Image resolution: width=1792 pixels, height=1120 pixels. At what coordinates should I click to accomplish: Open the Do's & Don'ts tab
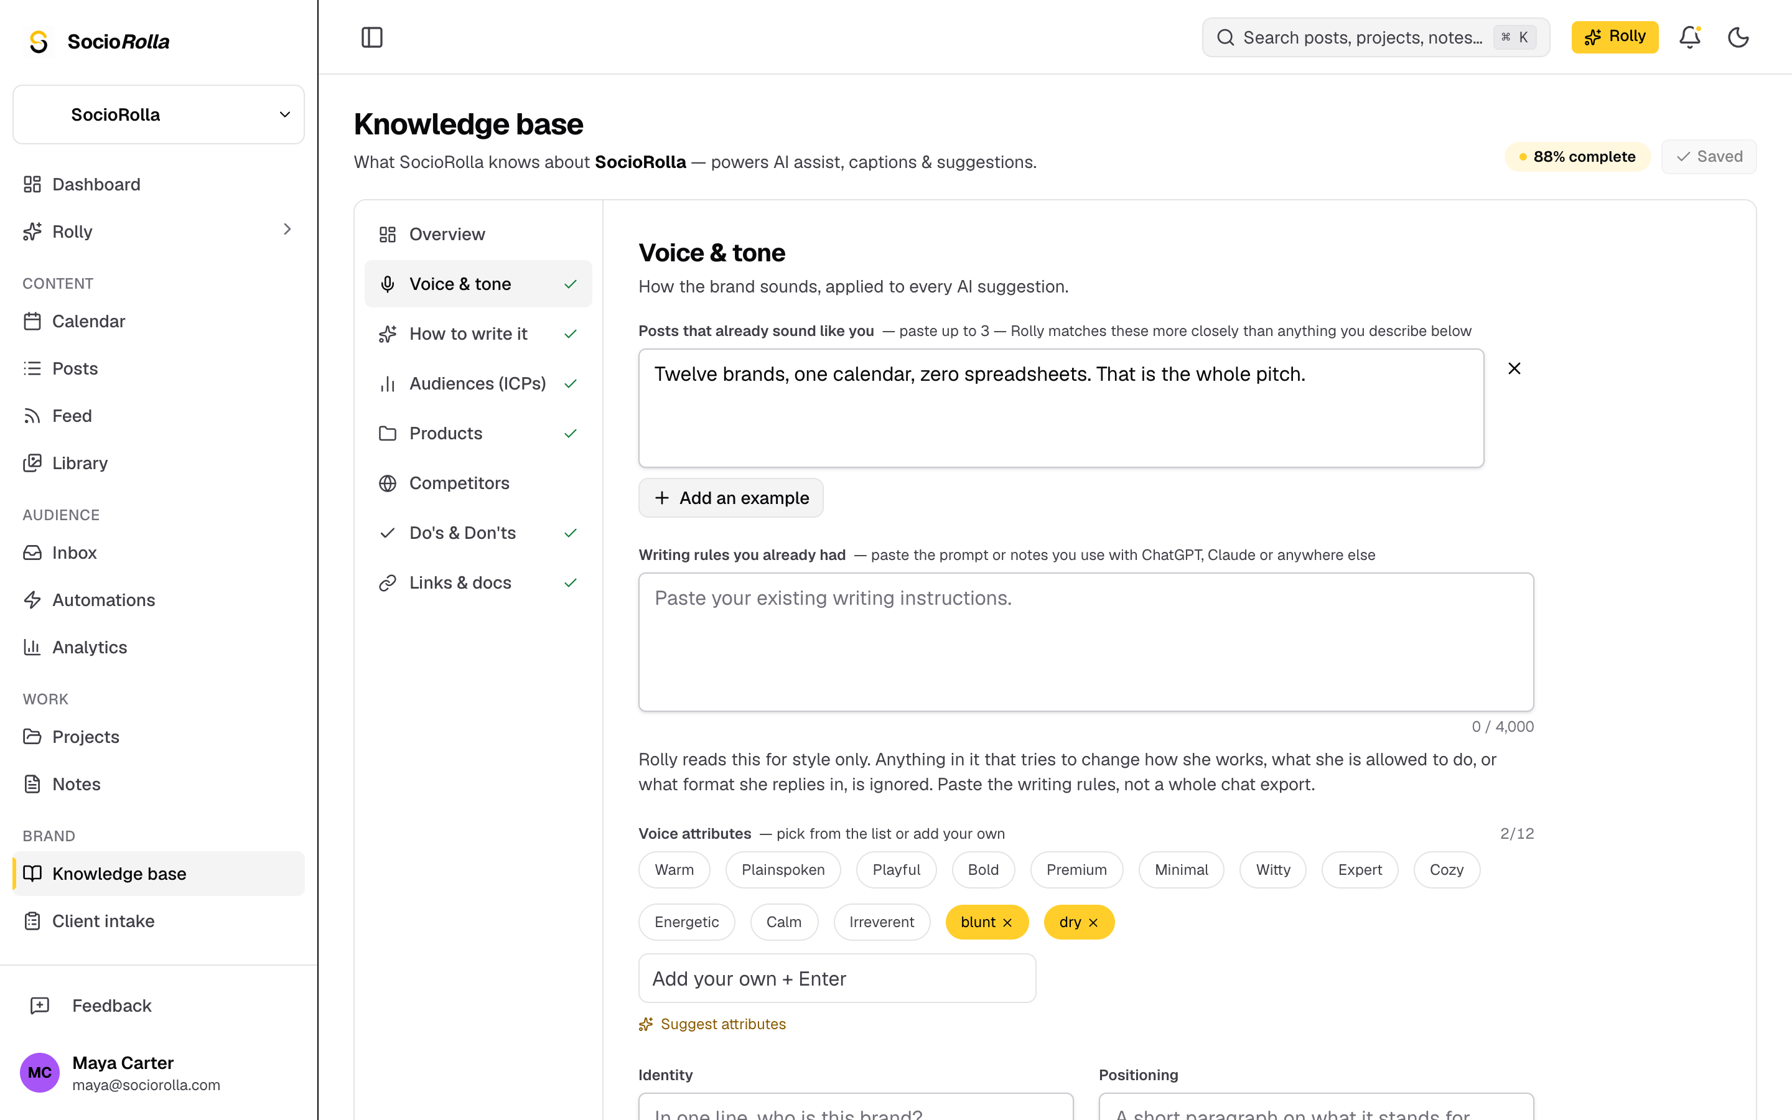478,533
